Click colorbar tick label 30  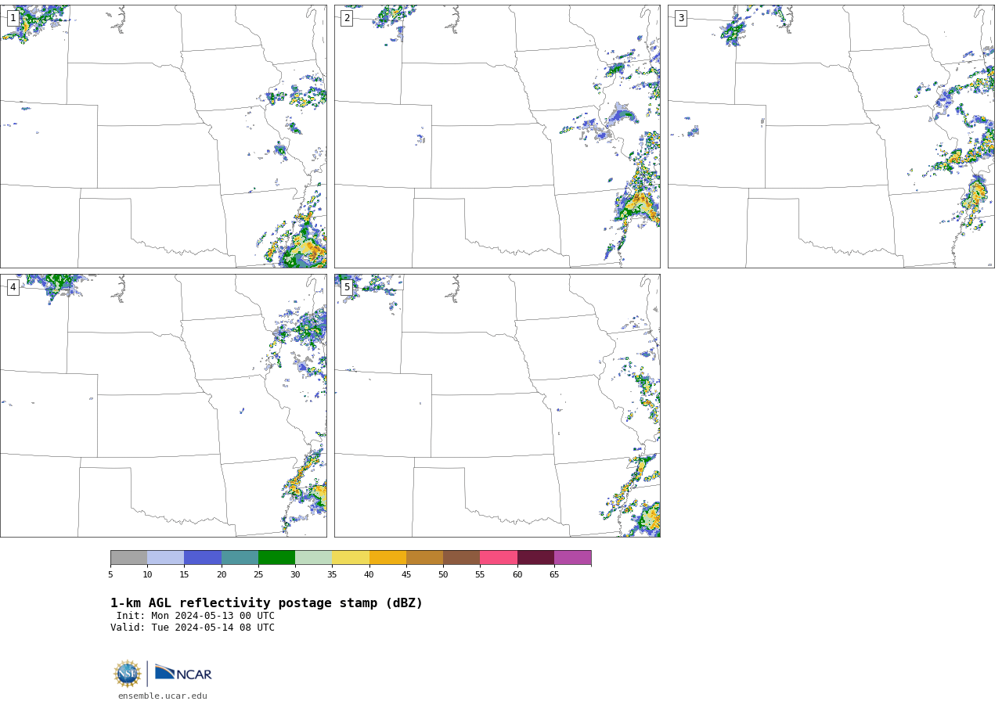[295, 575]
